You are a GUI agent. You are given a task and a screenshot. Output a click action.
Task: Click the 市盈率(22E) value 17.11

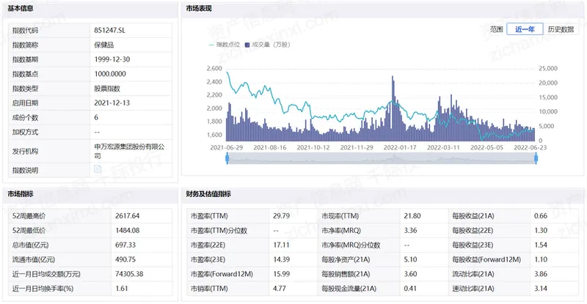pyautogui.click(x=281, y=245)
